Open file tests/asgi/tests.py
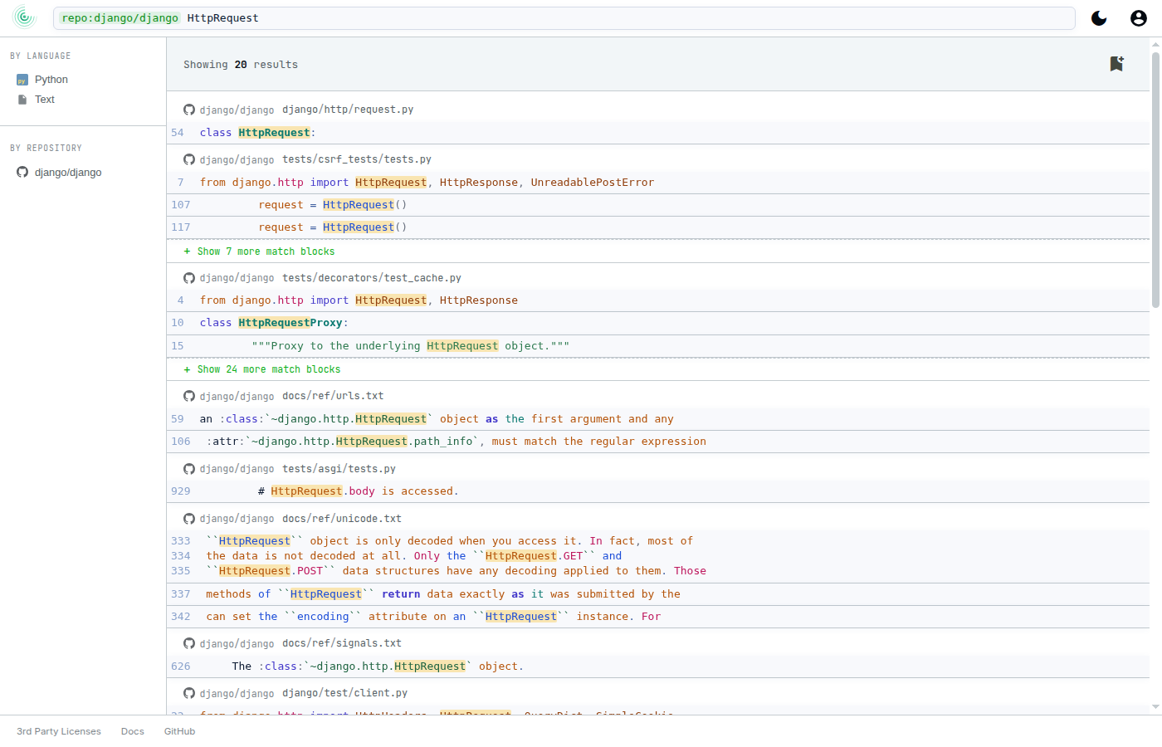1162x747 pixels. pos(339,469)
